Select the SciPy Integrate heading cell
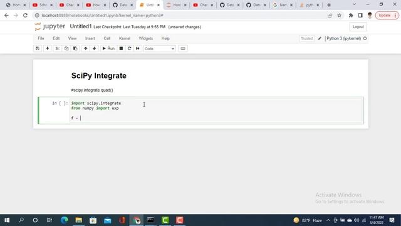Image resolution: width=401 pixels, height=226 pixels. click(x=99, y=75)
